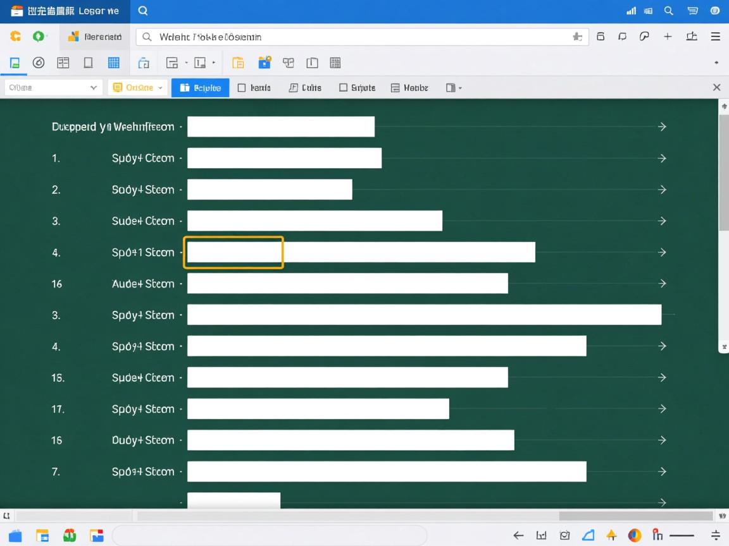The width and height of the screenshot is (729, 546).
Task: Open the yellow-bordered Ortane dropdown
Action: click(x=137, y=88)
